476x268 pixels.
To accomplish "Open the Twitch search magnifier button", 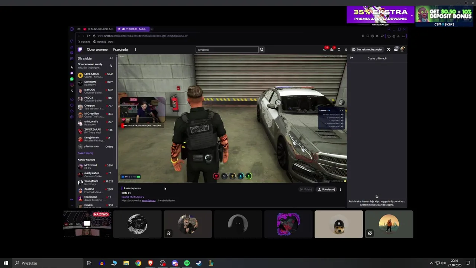I will [262, 50].
